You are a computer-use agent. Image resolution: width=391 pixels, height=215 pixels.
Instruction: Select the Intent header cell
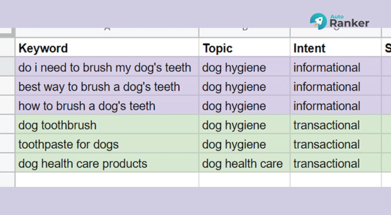pyautogui.click(x=335, y=47)
